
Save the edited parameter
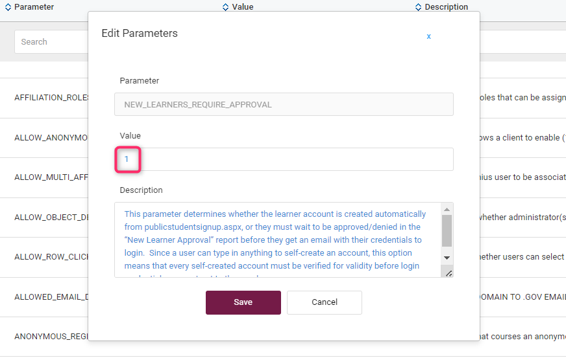pyautogui.click(x=243, y=302)
